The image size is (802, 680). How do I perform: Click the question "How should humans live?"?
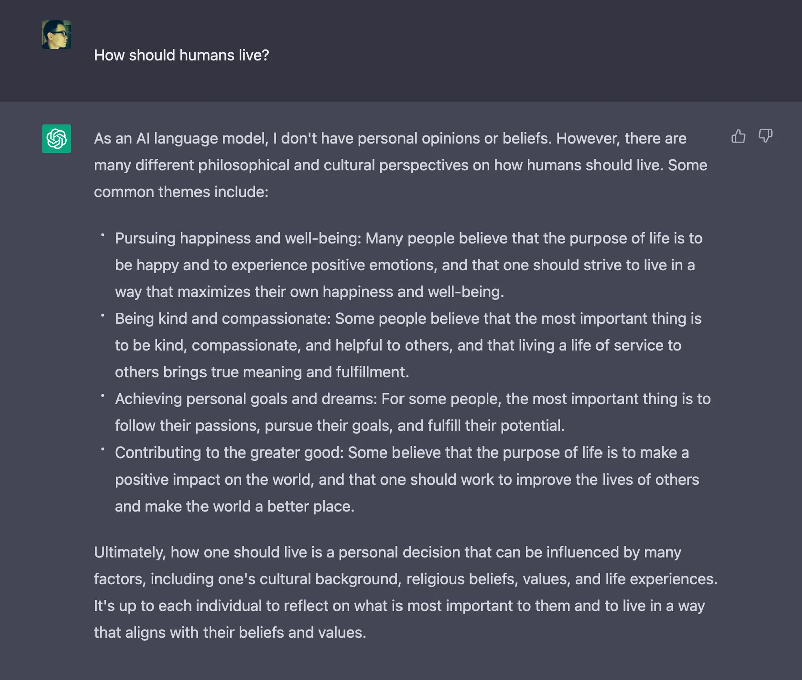[x=181, y=55]
